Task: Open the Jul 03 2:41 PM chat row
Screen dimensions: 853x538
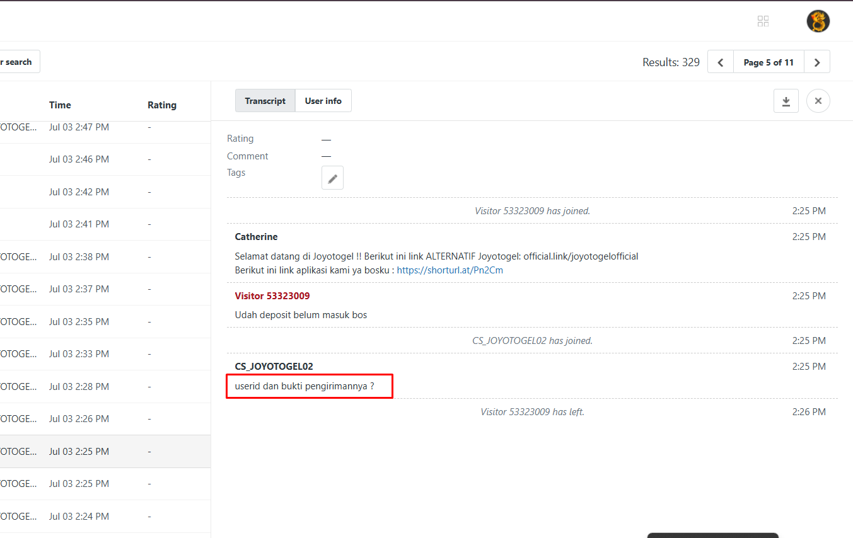Action: pyautogui.click(x=105, y=224)
